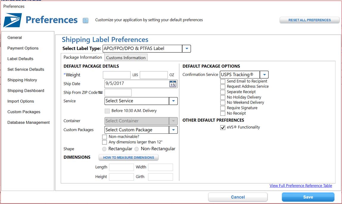Go to Payment Options section
This screenshot has height=204, width=342.
(x=23, y=48)
